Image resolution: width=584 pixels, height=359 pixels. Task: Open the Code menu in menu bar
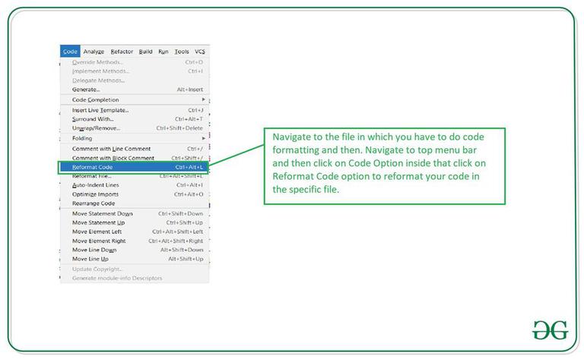pos(70,52)
